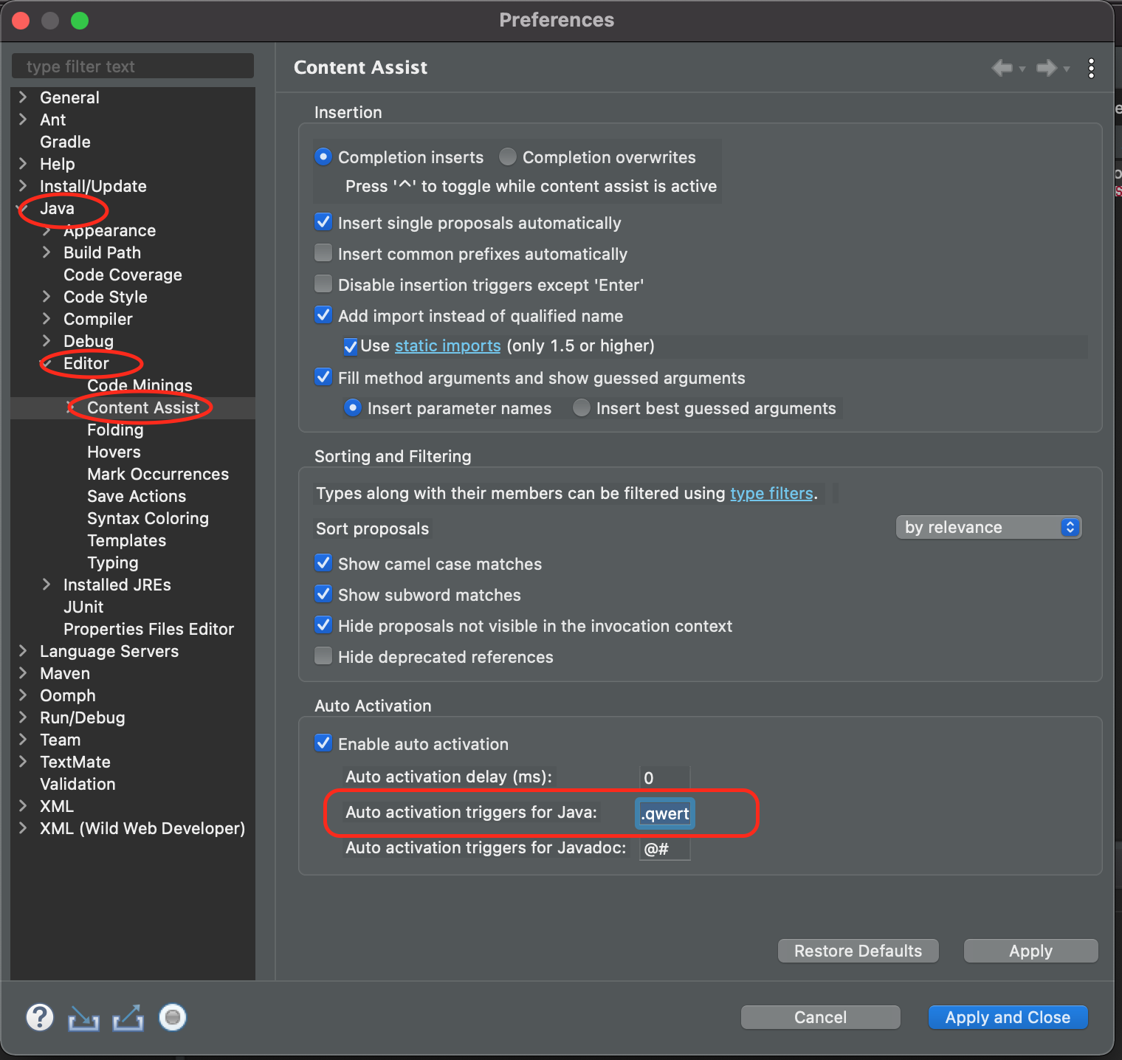The height and width of the screenshot is (1060, 1122).
Task: Expand the Maven preferences node
Action: [x=23, y=673]
